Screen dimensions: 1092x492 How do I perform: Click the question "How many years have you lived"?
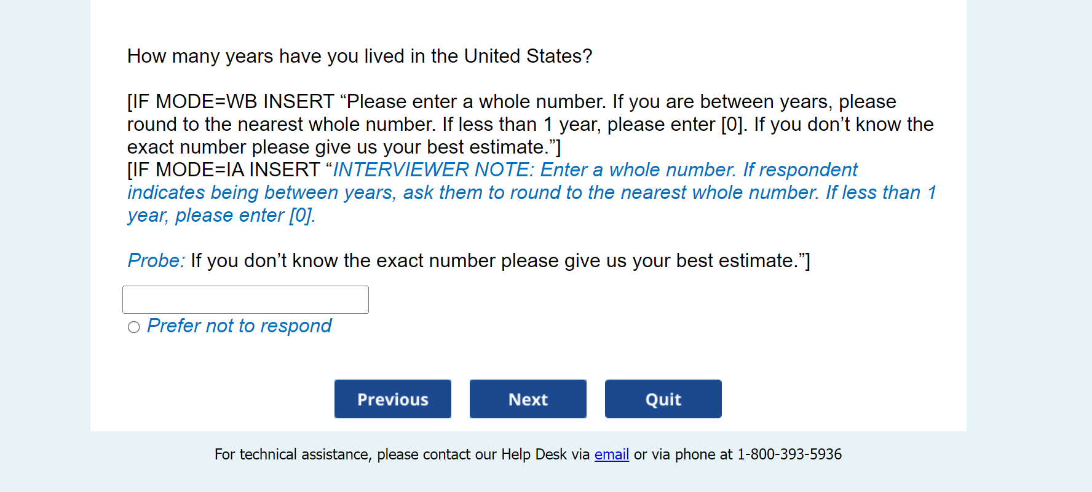point(359,56)
